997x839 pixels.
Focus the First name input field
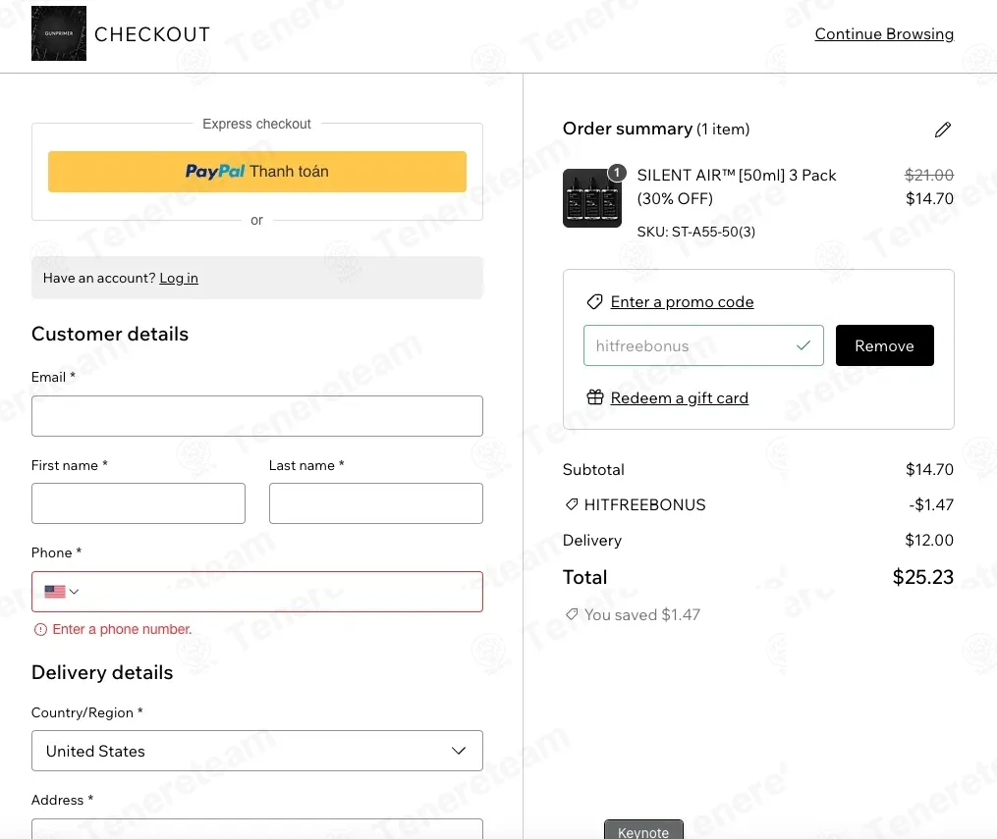coord(138,503)
